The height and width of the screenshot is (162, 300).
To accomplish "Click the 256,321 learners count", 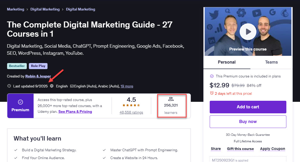I will pos(171,105).
